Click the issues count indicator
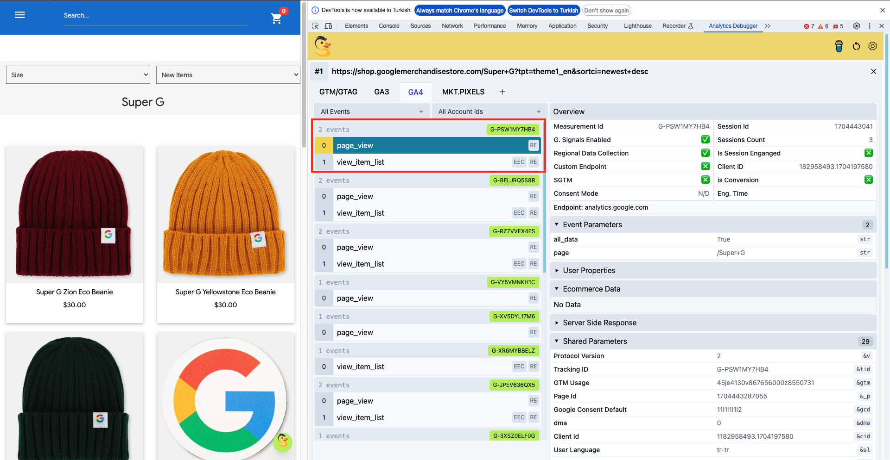Image resolution: width=890 pixels, height=460 pixels. (x=838, y=26)
